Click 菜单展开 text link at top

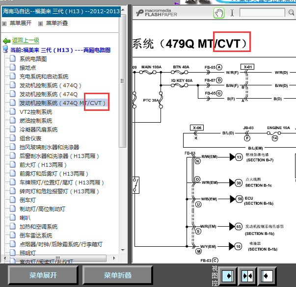point(21,23)
